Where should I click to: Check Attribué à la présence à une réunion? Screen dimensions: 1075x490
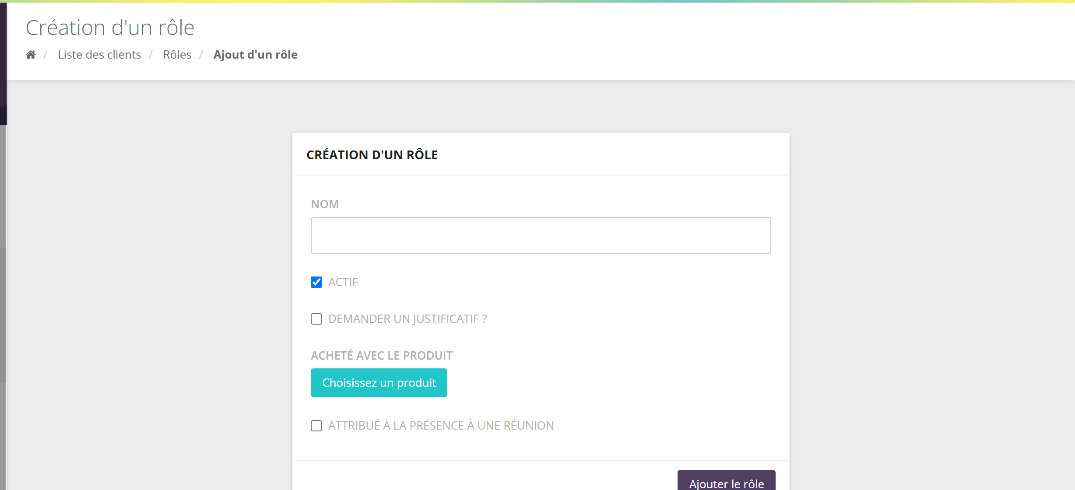click(x=316, y=426)
